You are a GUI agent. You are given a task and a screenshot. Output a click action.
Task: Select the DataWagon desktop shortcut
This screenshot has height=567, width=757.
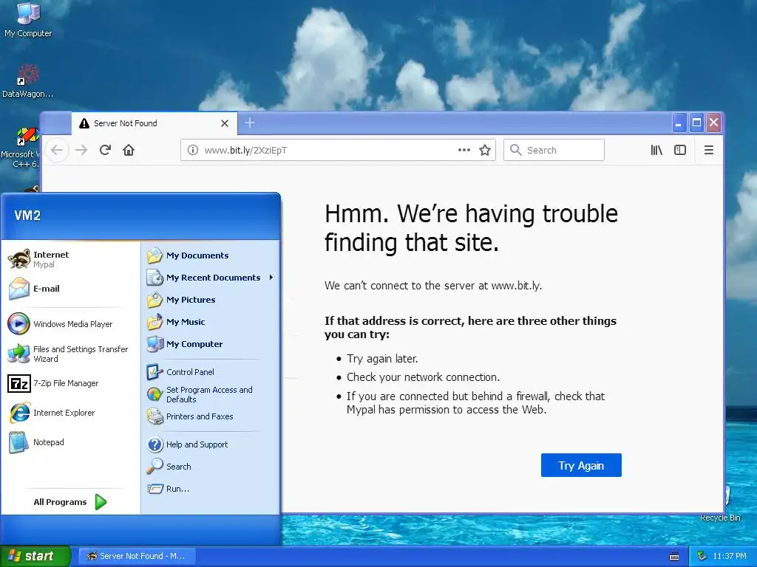[x=27, y=81]
